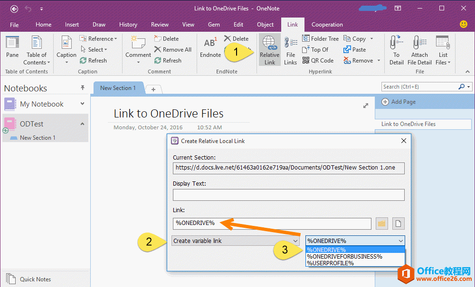Open the search scope dropdown arrow
This screenshot has height=287, width=475.
[x=469, y=87]
